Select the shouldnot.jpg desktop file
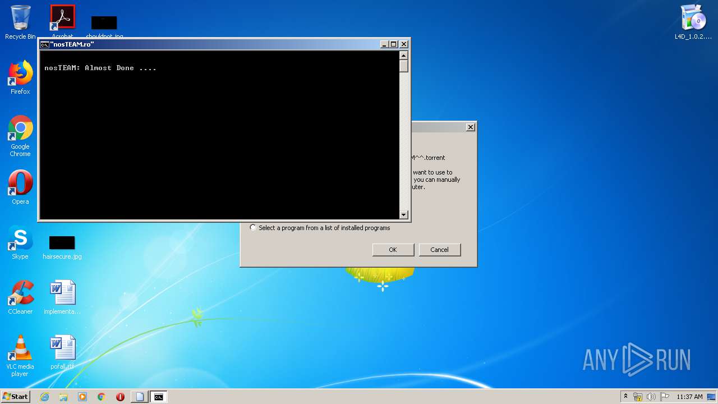The image size is (718, 404). point(104,26)
